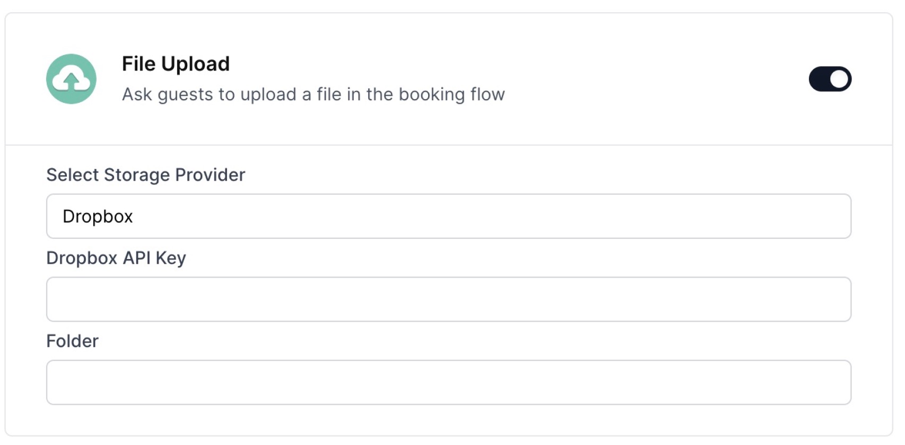Click the upload arrow inside the cloud icon

click(71, 82)
